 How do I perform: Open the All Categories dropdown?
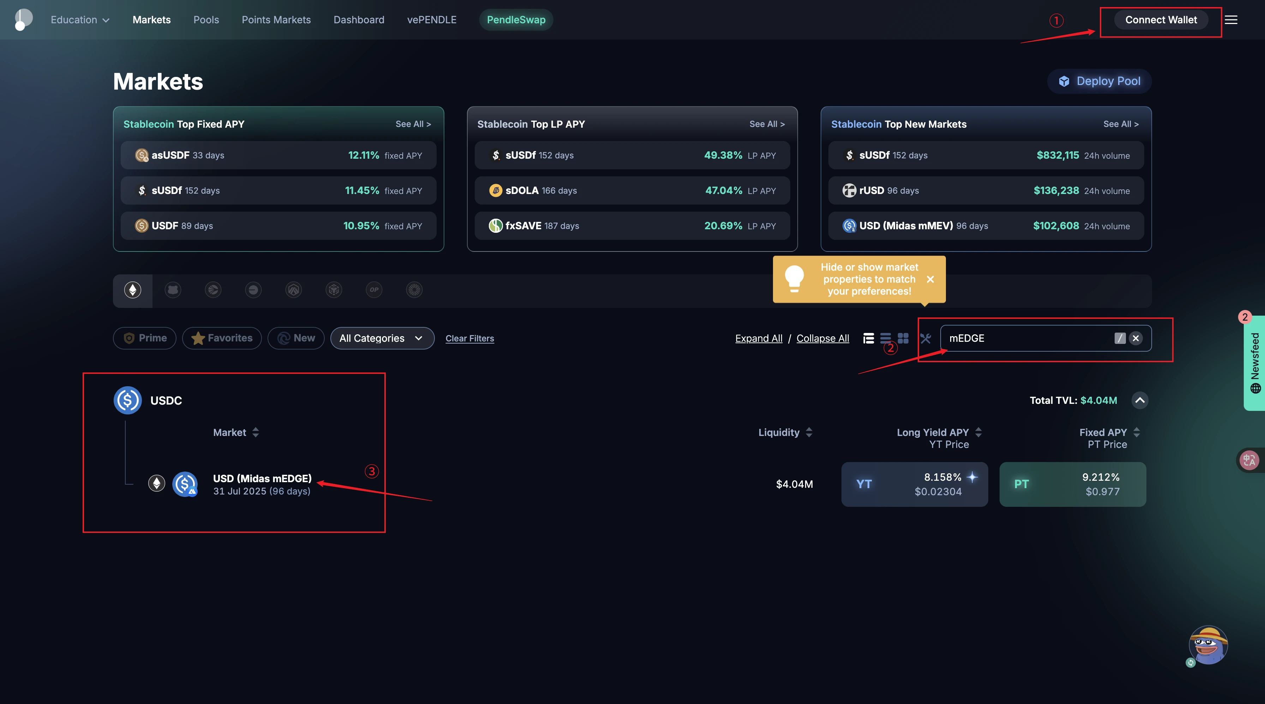click(382, 338)
